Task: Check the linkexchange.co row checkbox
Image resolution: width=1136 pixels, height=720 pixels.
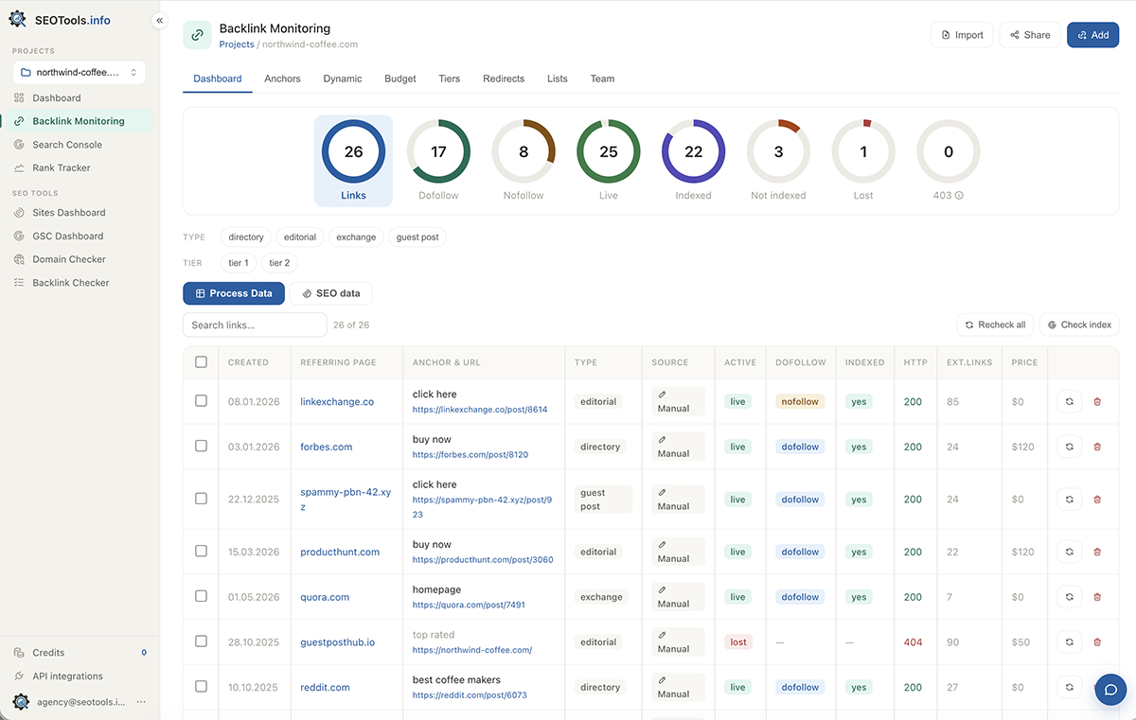Action: [201, 401]
